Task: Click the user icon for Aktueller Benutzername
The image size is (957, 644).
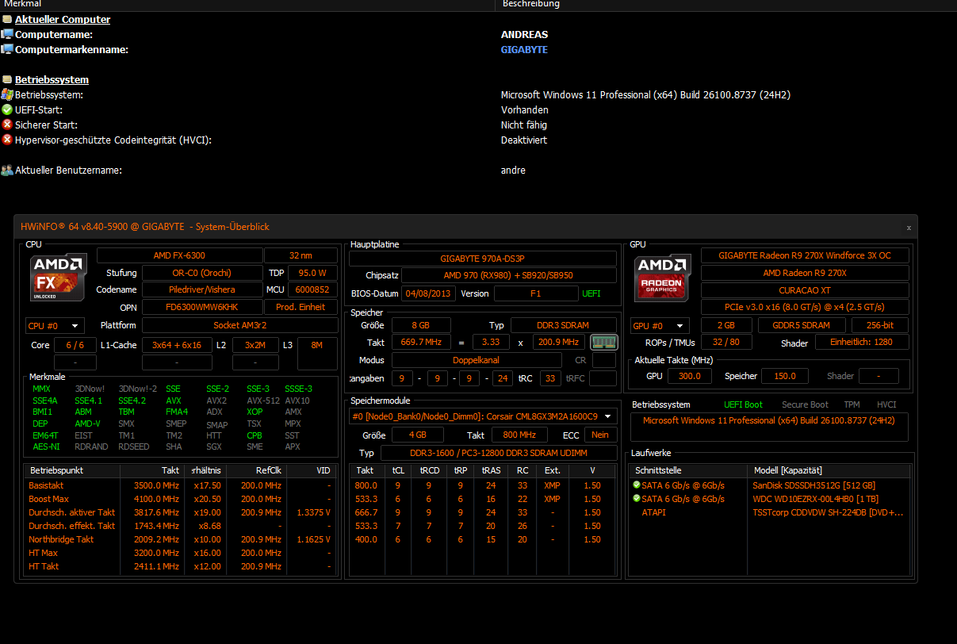Action: coord(6,170)
